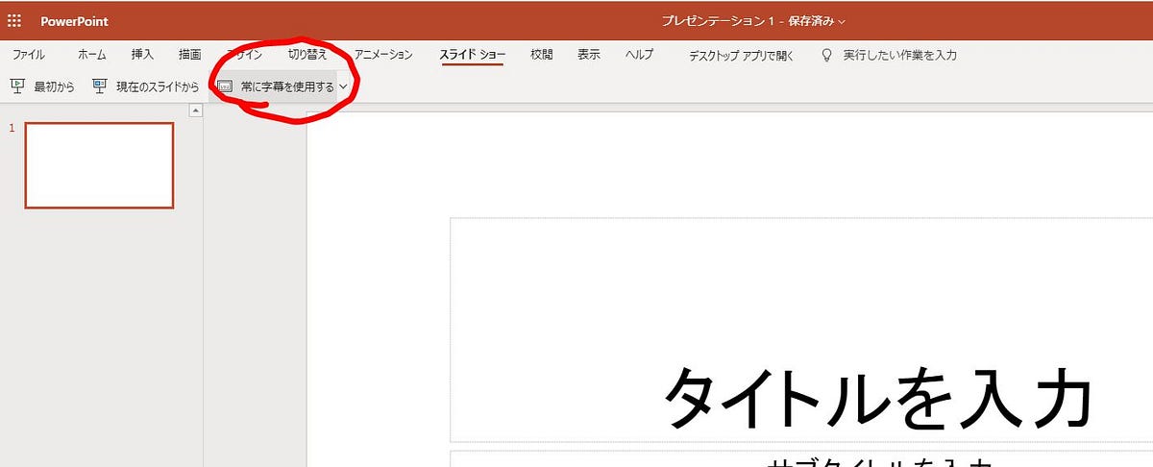
Task: Expand the subtitle options dropdown arrow
Action: pos(343,86)
